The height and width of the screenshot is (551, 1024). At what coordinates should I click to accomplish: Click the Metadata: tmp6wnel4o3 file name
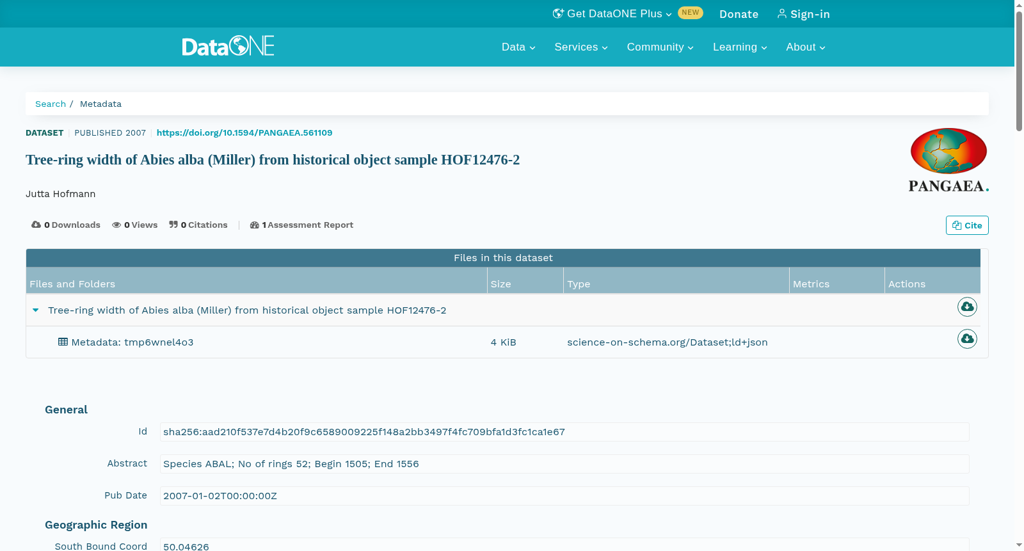pos(132,342)
